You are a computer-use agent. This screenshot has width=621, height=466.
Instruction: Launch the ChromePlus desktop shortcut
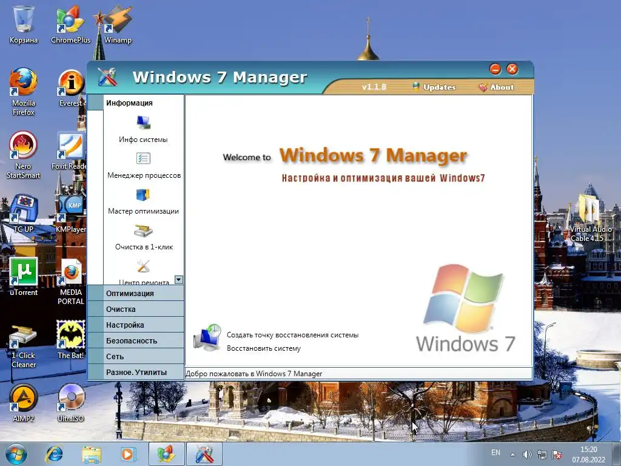tap(70, 19)
